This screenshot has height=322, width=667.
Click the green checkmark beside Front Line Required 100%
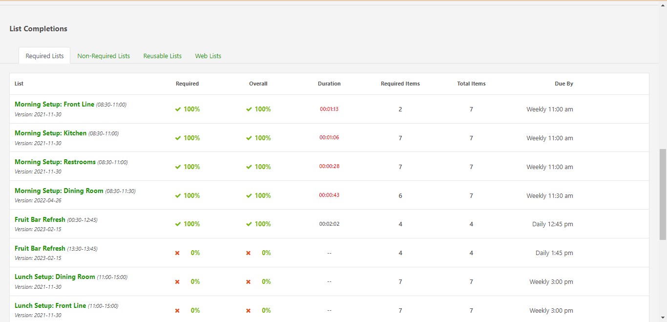click(x=178, y=109)
